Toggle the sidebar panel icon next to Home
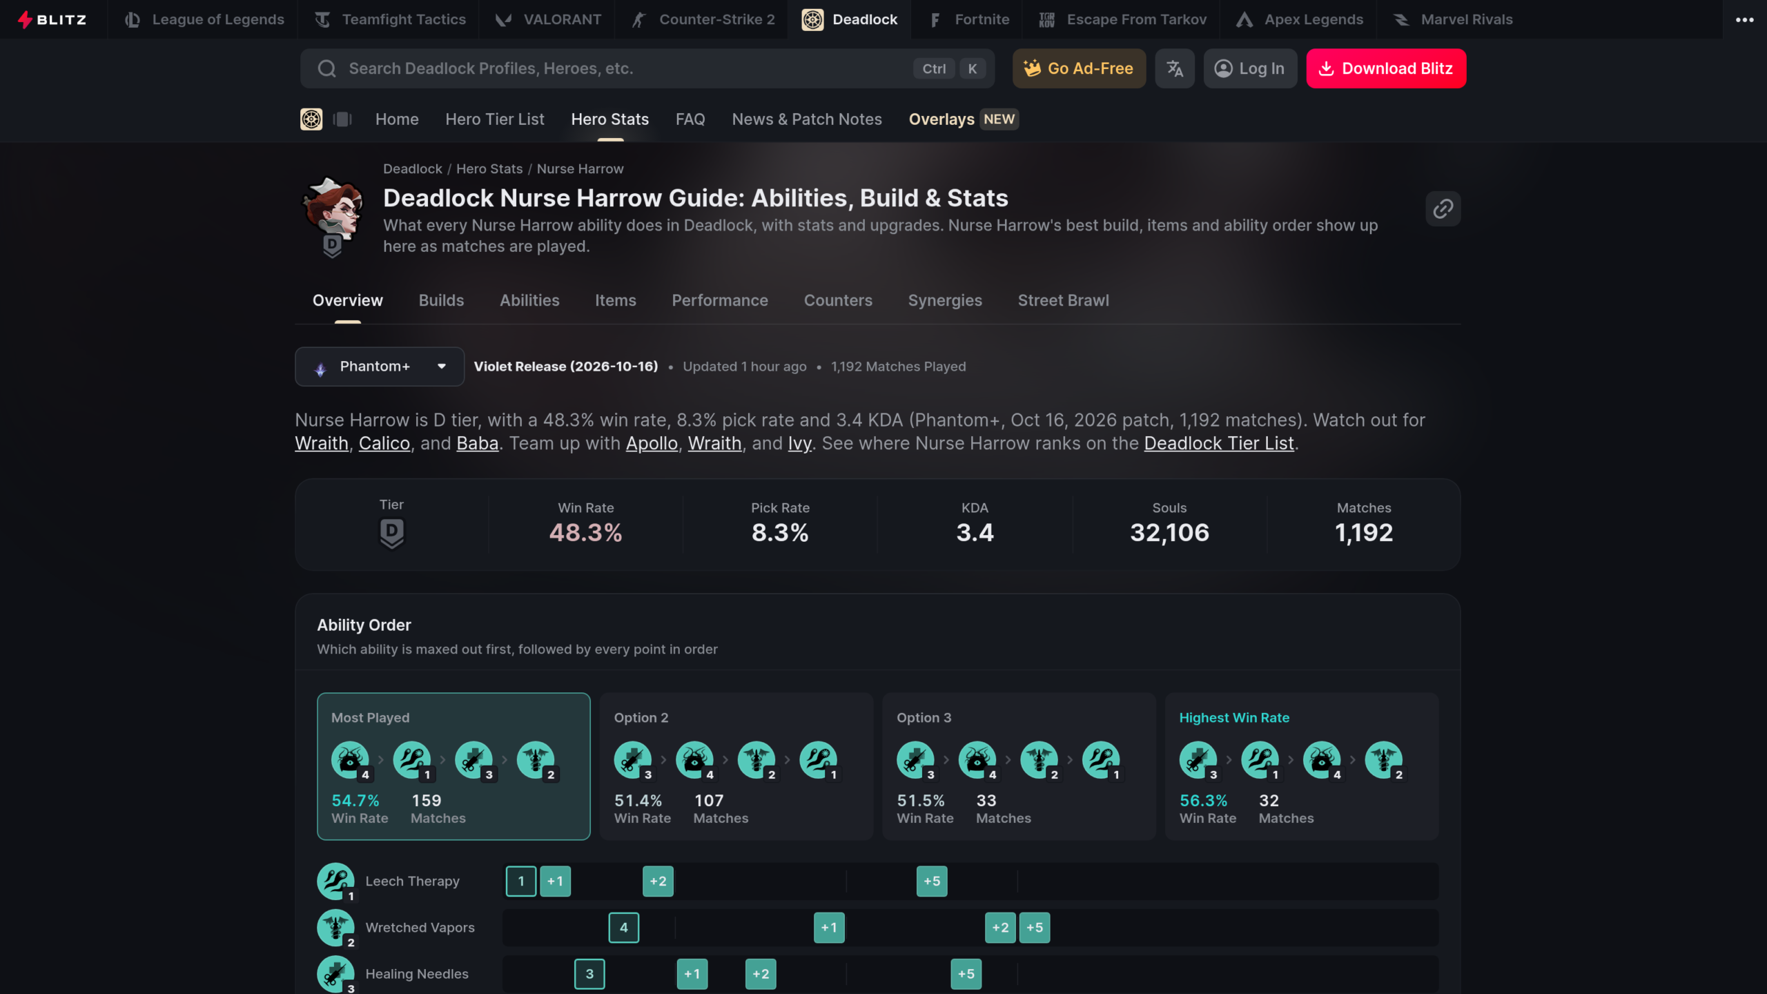Image resolution: width=1767 pixels, height=994 pixels. click(342, 119)
